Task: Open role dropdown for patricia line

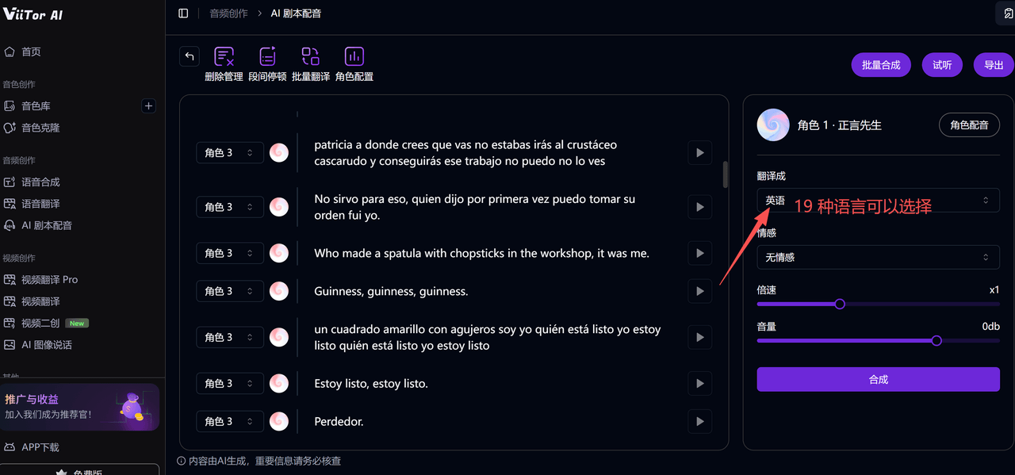Action: (x=229, y=152)
